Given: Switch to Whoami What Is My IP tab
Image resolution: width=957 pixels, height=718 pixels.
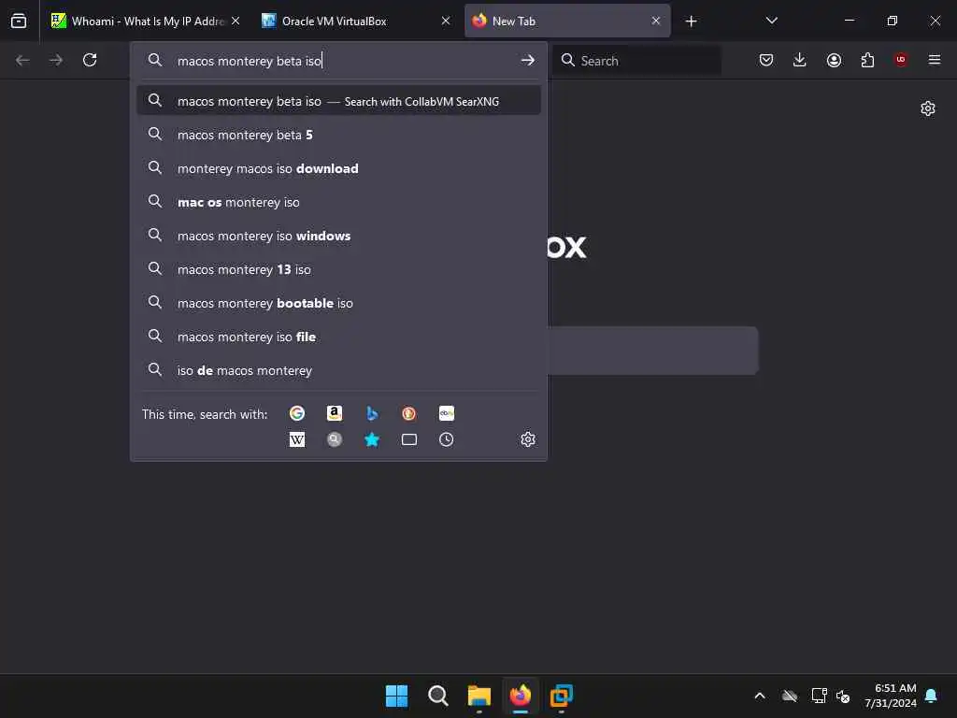Looking at the screenshot, I should click(137, 22).
